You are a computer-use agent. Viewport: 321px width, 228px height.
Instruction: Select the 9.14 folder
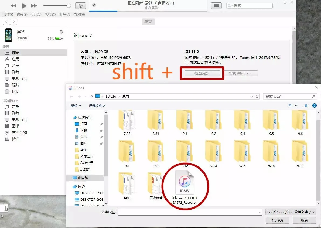click(x=243, y=154)
